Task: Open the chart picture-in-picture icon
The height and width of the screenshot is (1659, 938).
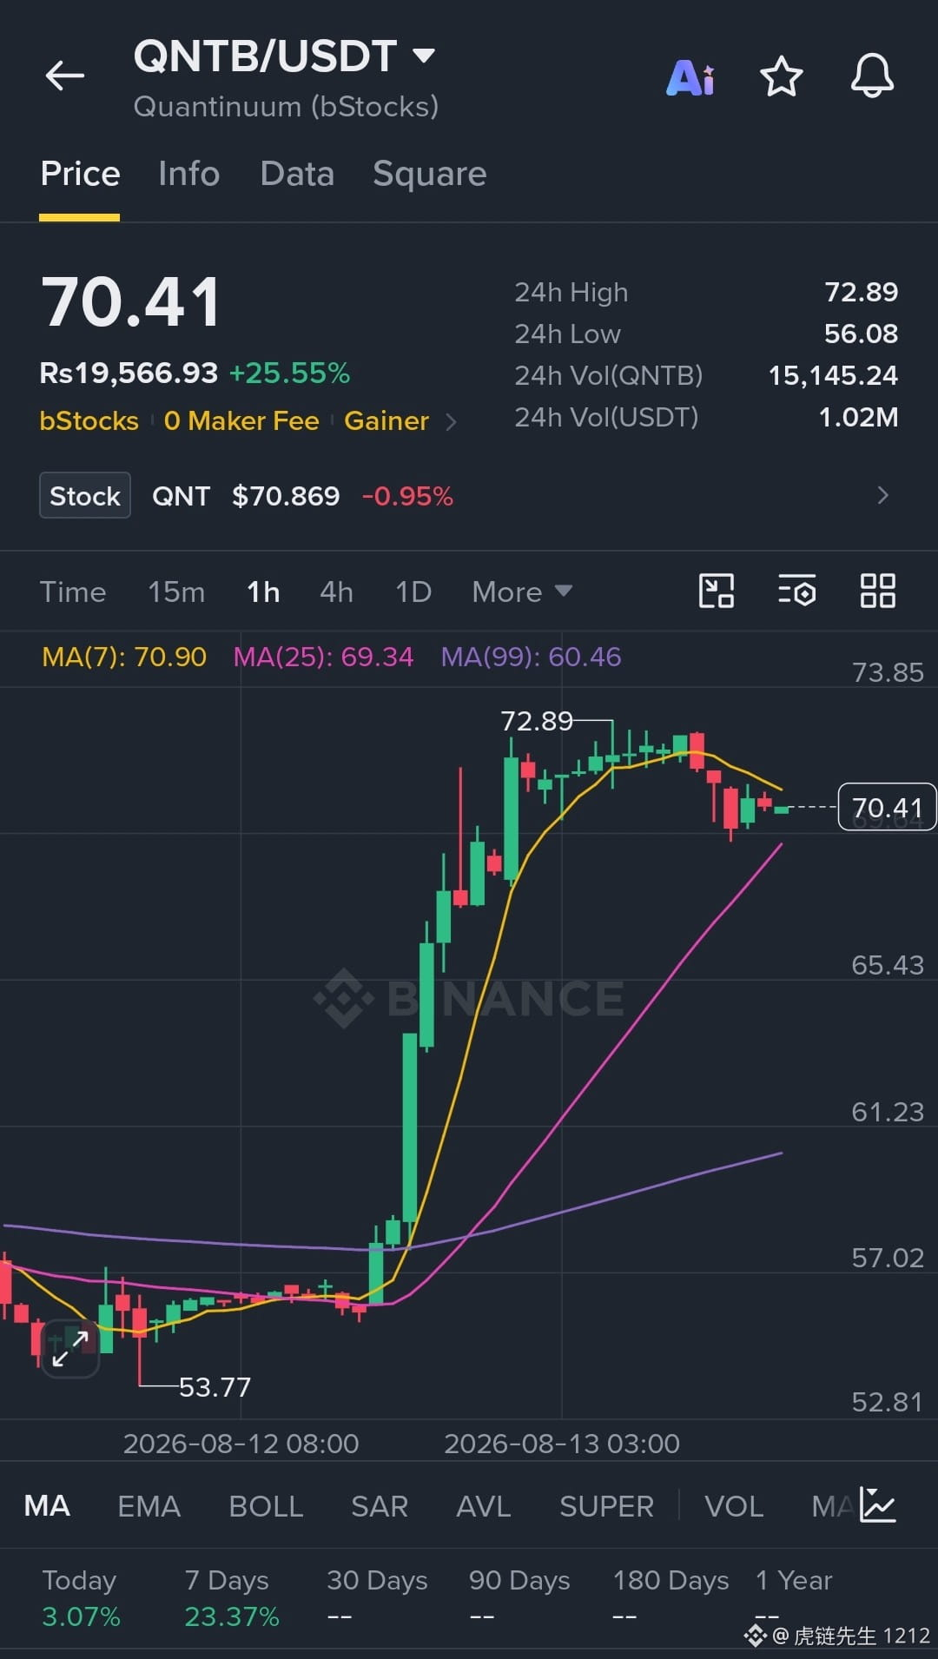Action: 717,592
